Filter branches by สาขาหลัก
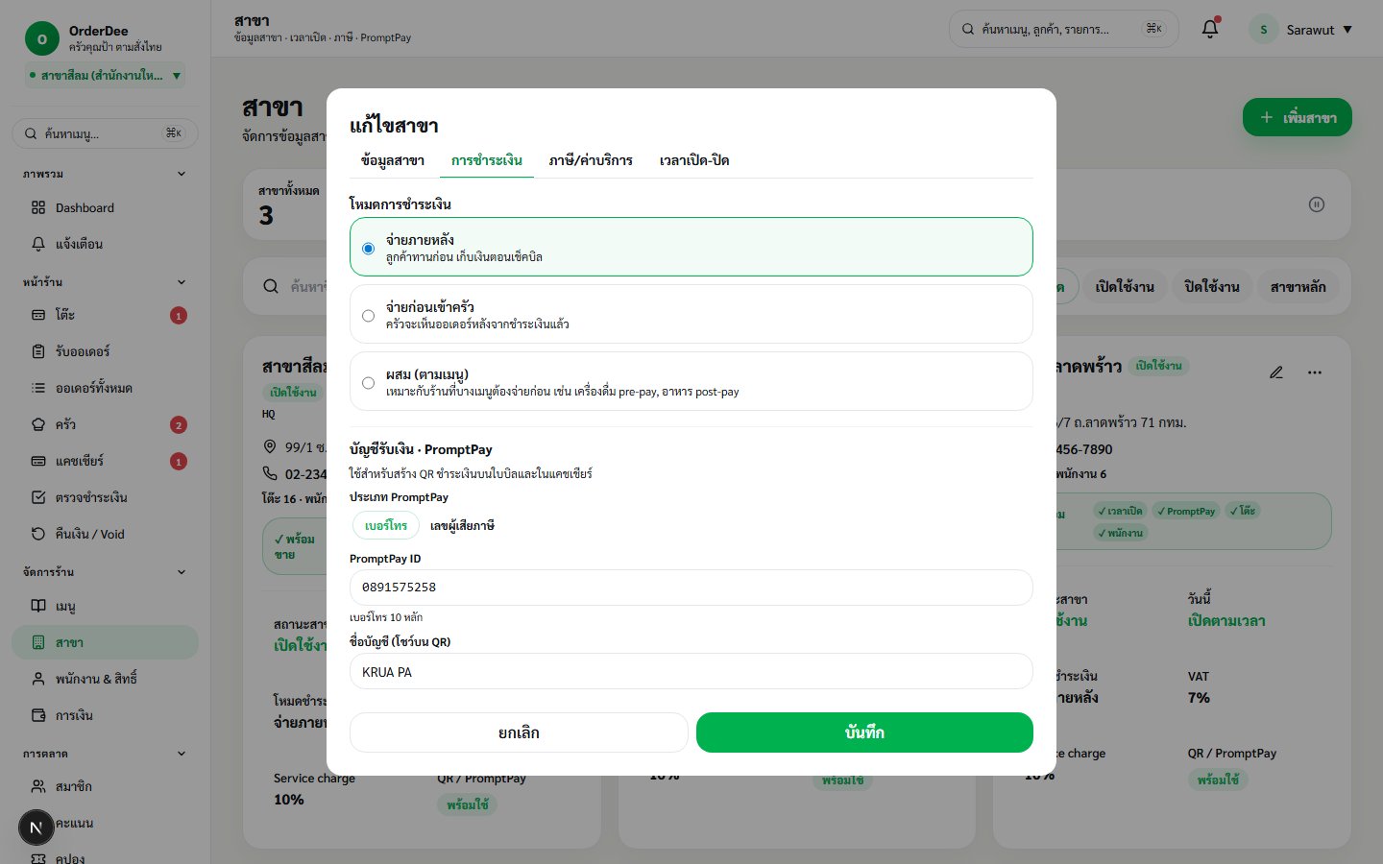Image resolution: width=1383 pixels, height=864 pixels. [x=1298, y=286]
